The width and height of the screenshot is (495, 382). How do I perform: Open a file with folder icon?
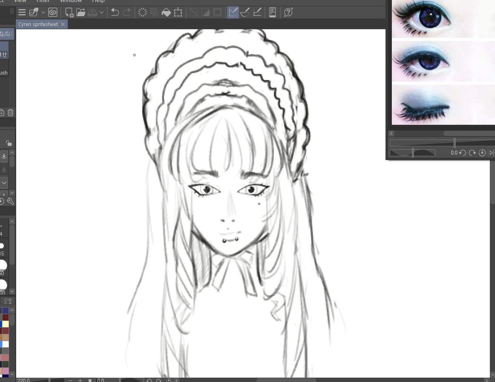coord(80,12)
